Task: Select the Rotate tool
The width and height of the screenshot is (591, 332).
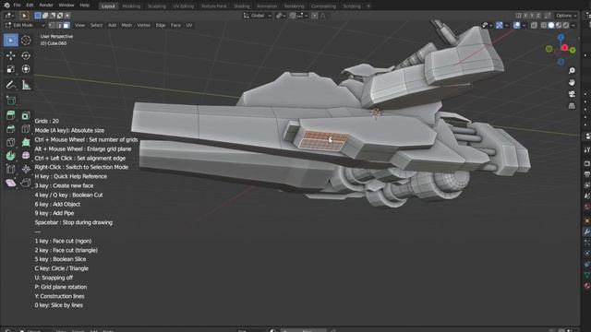Action: coord(26,55)
